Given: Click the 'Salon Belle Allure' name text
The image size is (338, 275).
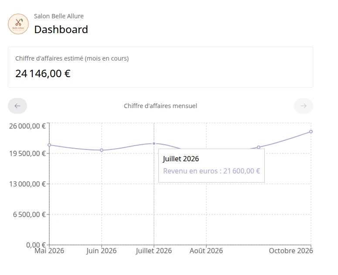Looking at the screenshot, I should point(59,16).
